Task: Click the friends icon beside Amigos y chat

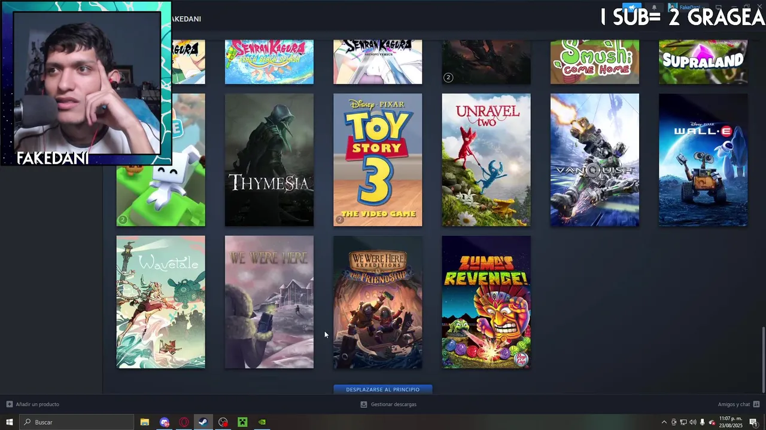Action: tap(756, 404)
